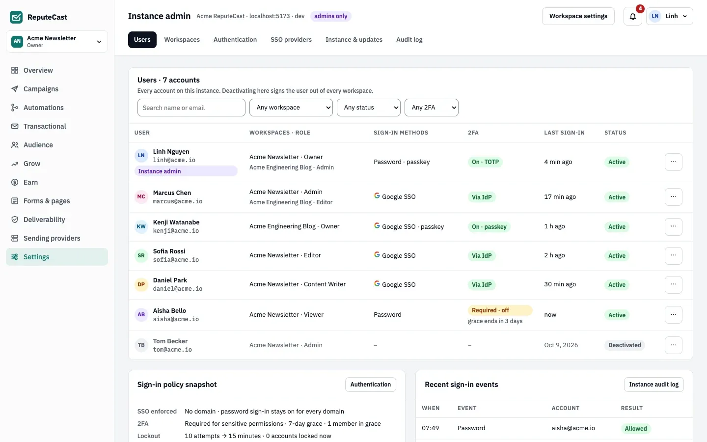Open Earn in the sidebar
707x442 pixels.
click(57, 182)
